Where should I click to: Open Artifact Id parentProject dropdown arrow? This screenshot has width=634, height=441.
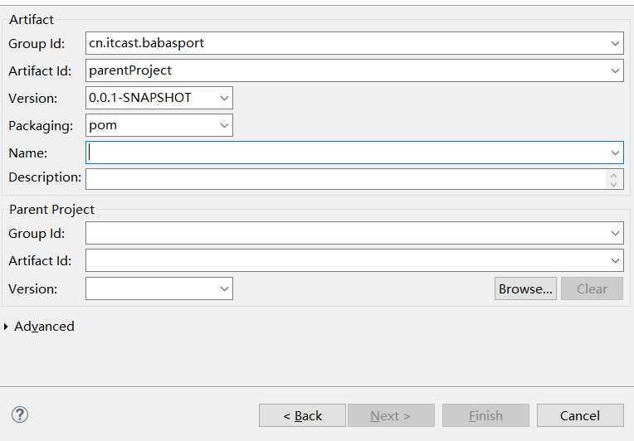(615, 70)
